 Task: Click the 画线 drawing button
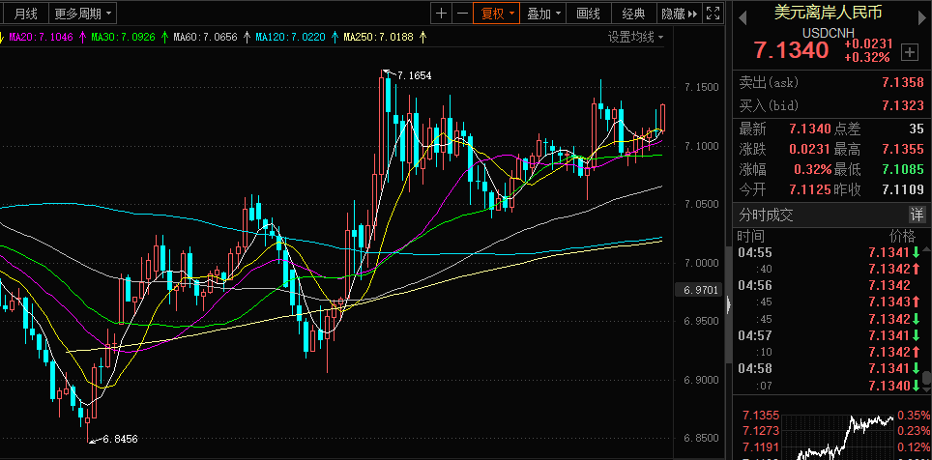click(x=588, y=14)
